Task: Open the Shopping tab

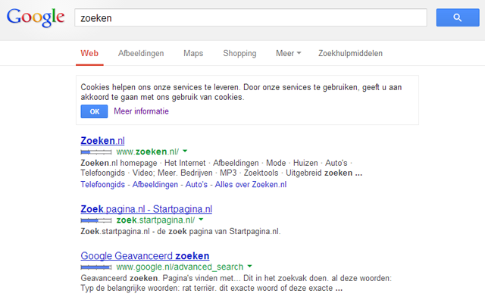Action: pos(239,53)
